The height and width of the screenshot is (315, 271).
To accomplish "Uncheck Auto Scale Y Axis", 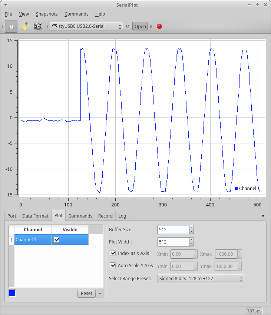I will tap(113, 265).
